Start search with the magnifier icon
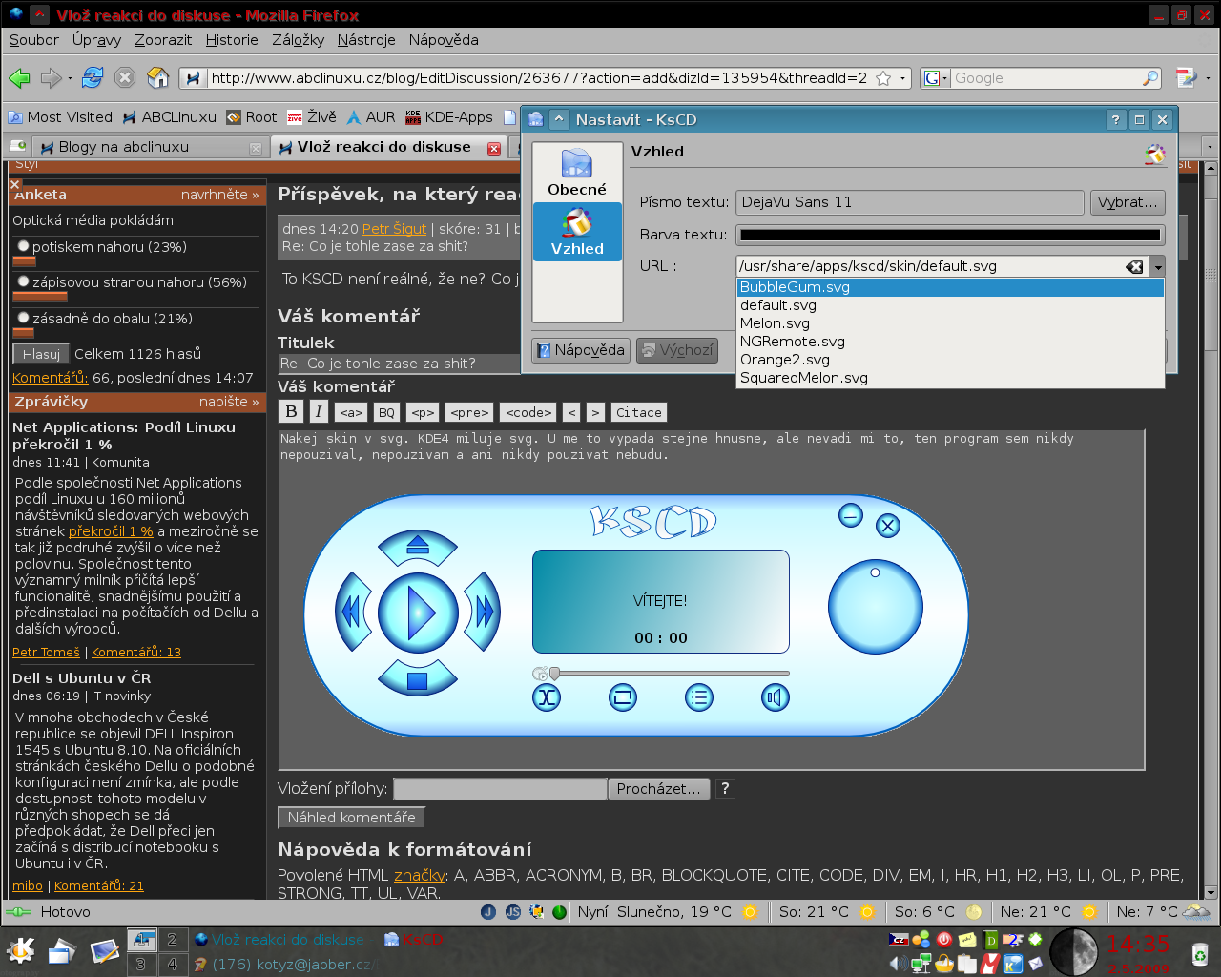Image resolution: width=1221 pixels, height=977 pixels. pos(1150,78)
